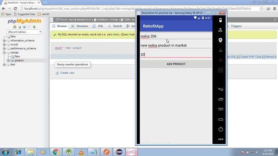Click the Refresh link

270,57
